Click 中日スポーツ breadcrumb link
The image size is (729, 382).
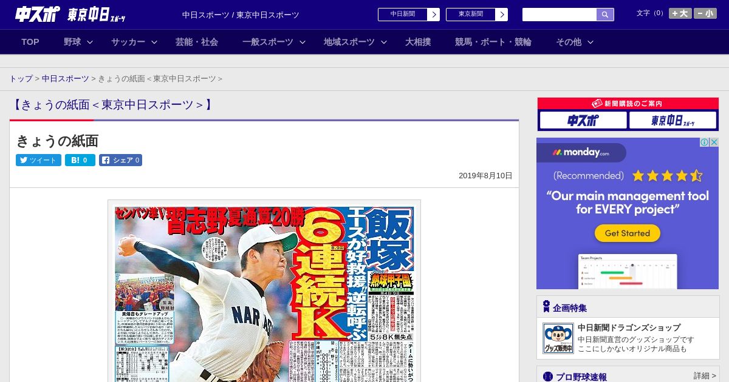66,79
